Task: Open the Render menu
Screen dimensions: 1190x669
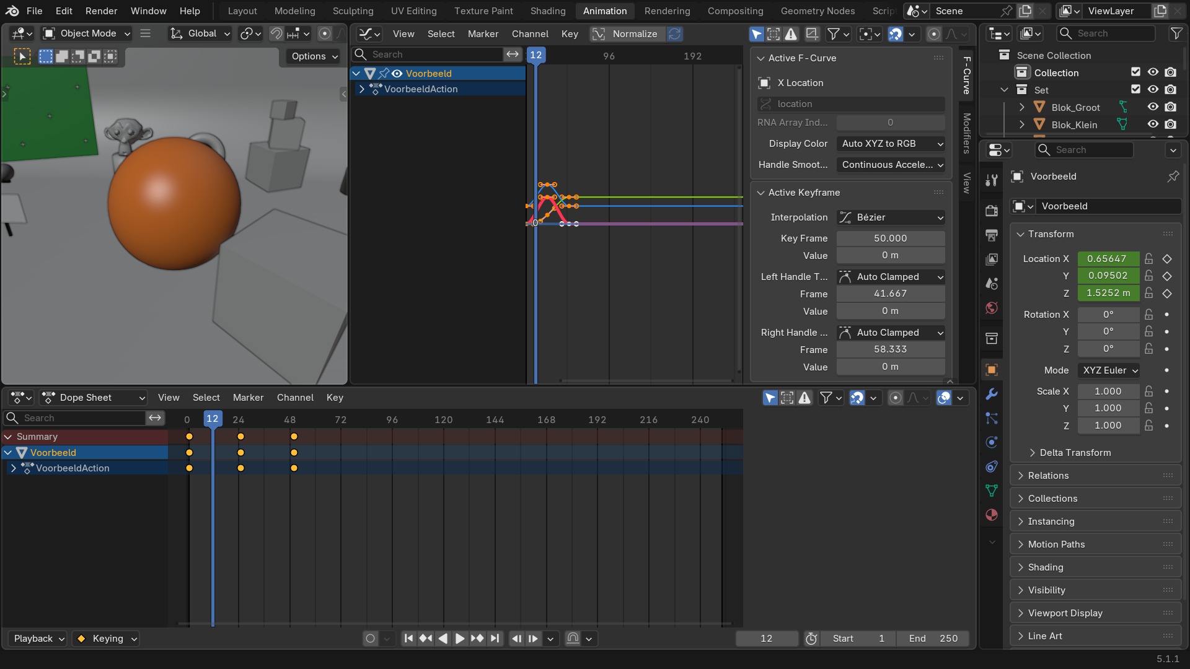Action: (x=102, y=11)
